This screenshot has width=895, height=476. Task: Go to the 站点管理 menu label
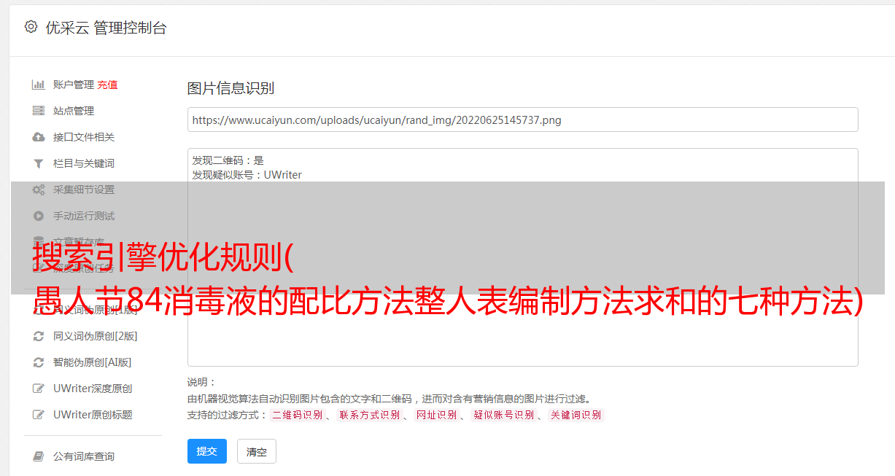74,111
